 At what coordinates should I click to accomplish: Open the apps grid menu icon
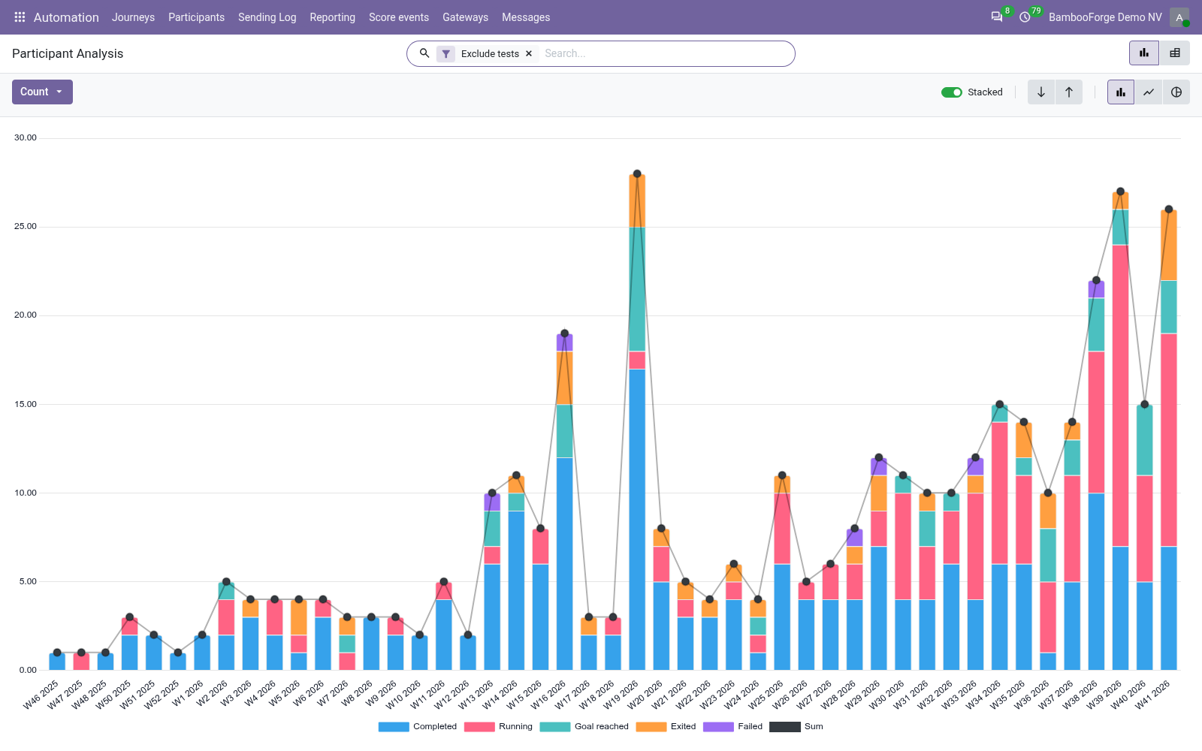20,17
